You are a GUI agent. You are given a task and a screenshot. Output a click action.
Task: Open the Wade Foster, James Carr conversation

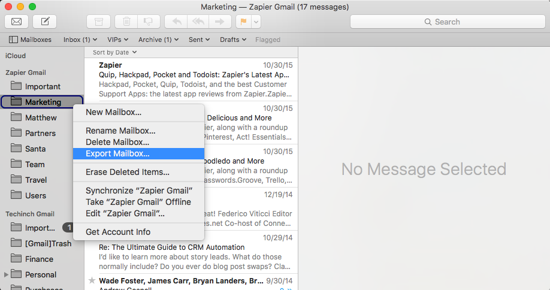click(x=191, y=282)
